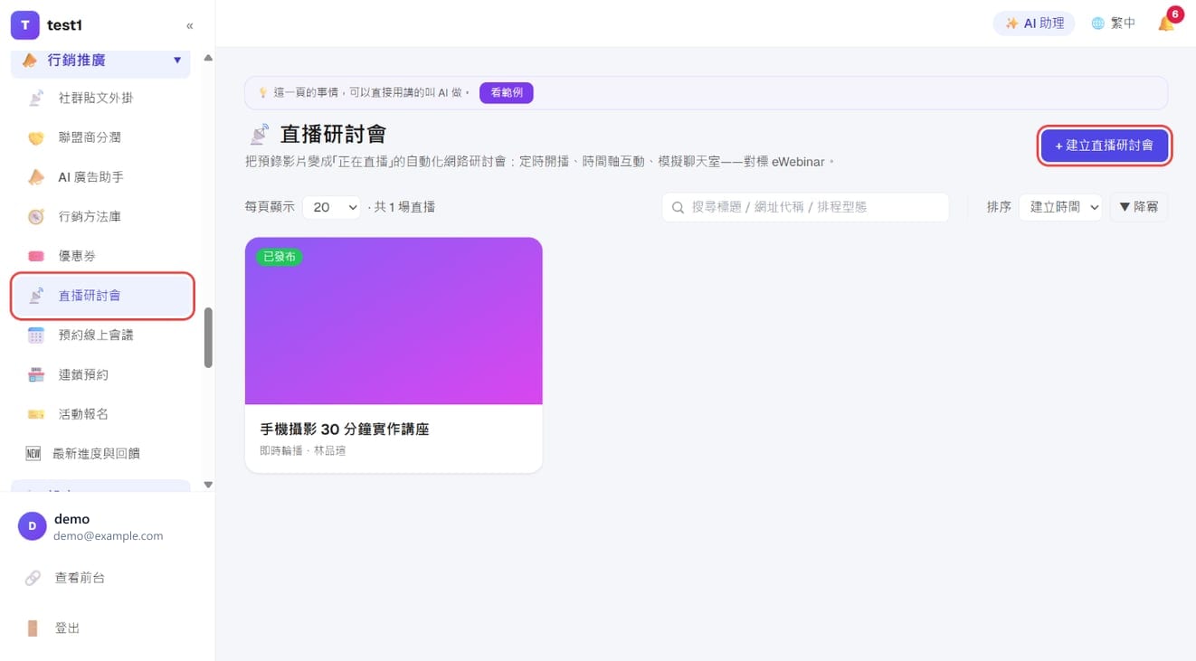Click the megaphone icon beside 行銷推廣
The width and height of the screenshot is (1196, 661).
[x=30, y=61]
